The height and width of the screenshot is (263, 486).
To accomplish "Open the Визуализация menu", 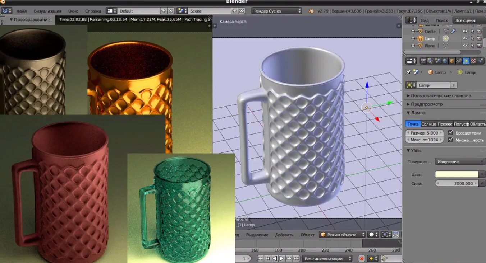I will 47,11.
